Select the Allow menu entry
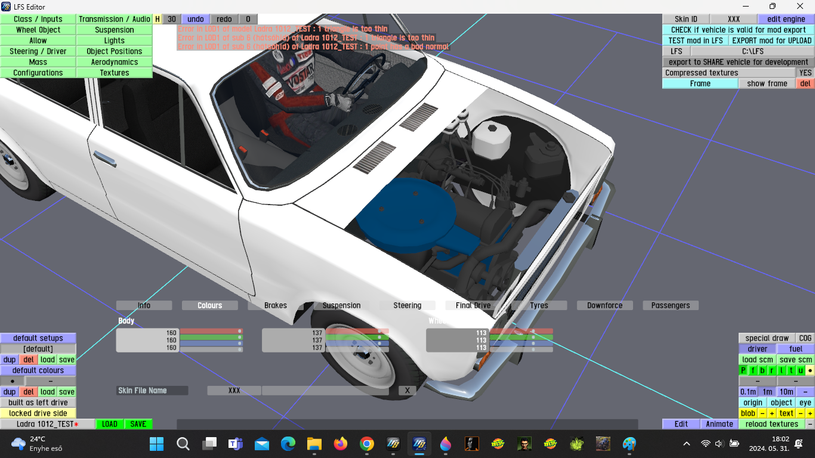 click(x=38, y=41)
